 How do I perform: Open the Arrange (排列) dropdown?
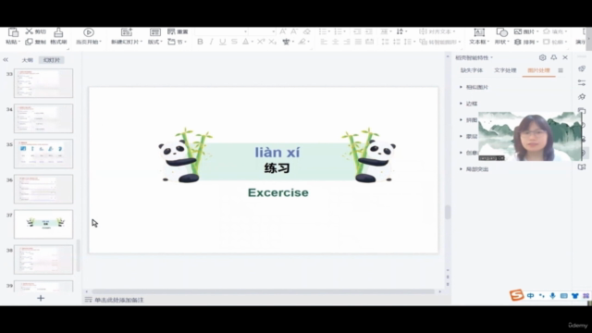pyautogui.click(x=526, y=42)
